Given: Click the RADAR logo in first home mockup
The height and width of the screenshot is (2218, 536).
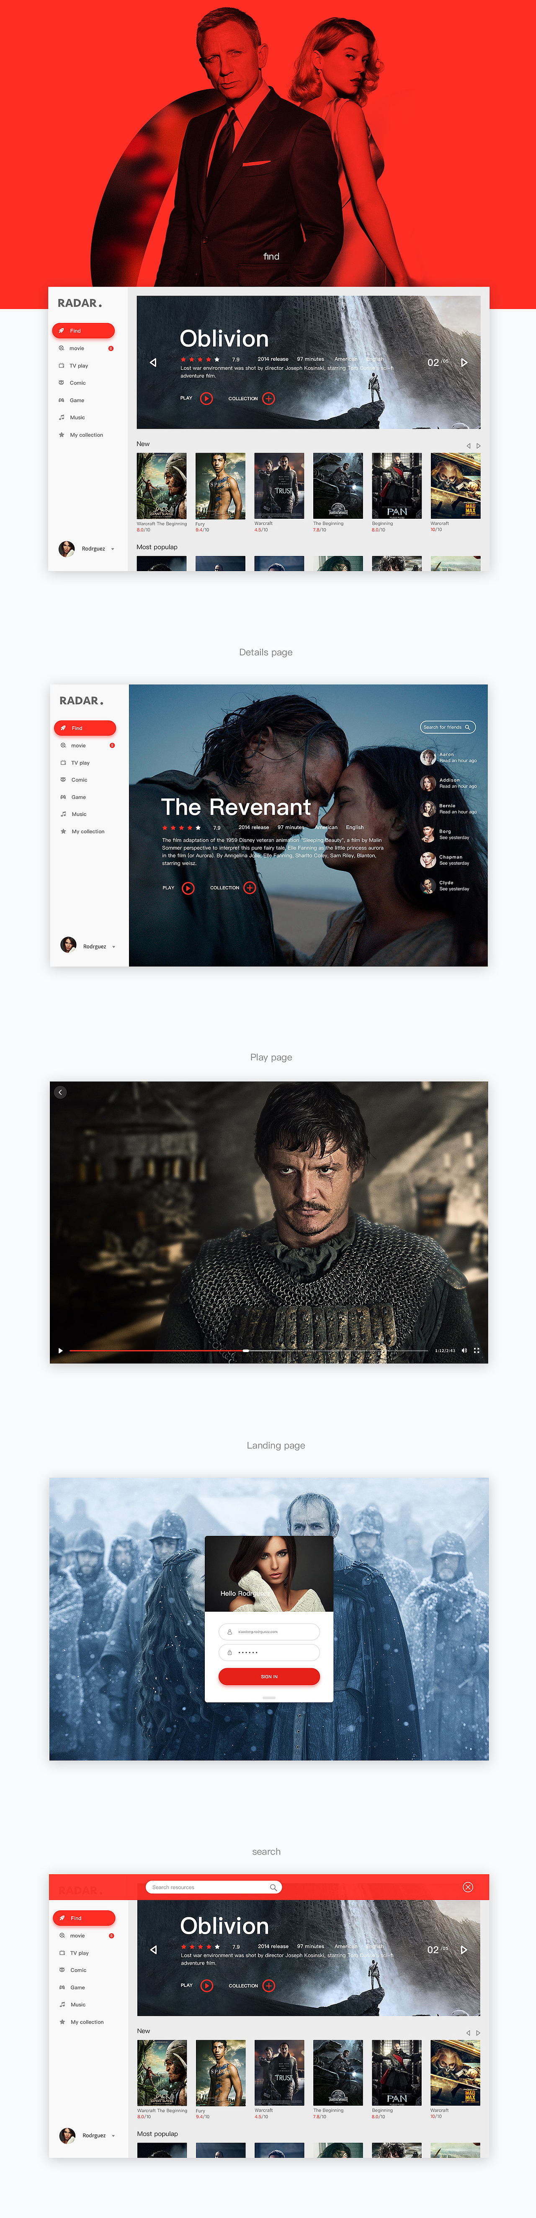Looking at the screenshot, I should (79, 303).
